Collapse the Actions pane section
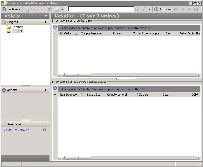Image resolution: width=203 pixels, height=167 pixels. click(46, 90)
